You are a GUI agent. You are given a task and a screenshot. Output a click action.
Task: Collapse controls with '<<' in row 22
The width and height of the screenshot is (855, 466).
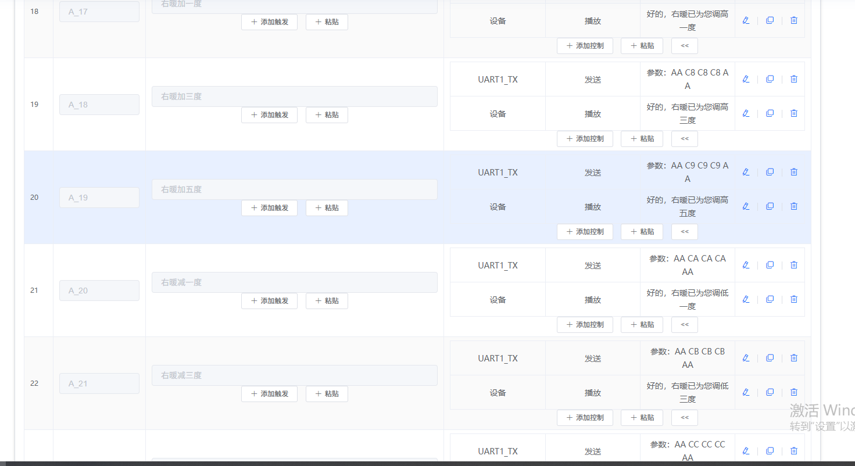(x=684, y=418)
